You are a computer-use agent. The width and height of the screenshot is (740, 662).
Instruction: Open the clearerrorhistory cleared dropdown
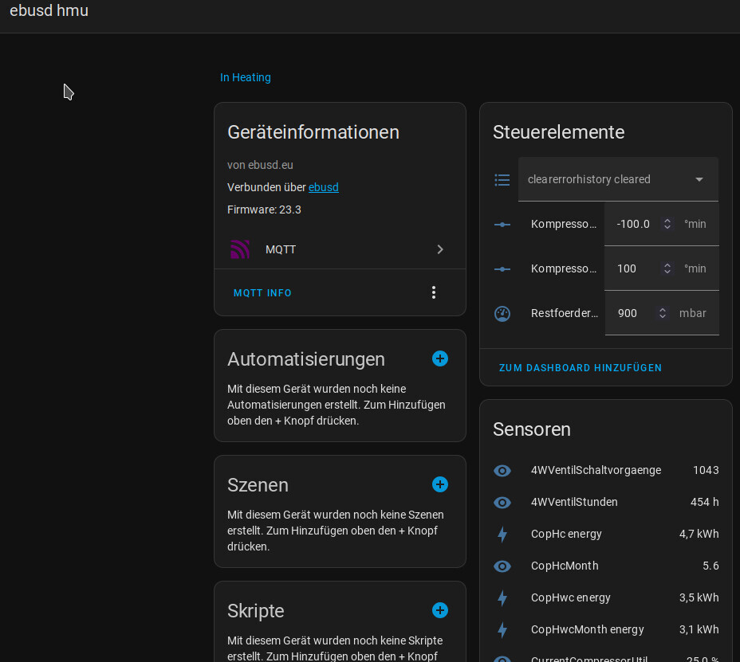(x=618, y=179)
